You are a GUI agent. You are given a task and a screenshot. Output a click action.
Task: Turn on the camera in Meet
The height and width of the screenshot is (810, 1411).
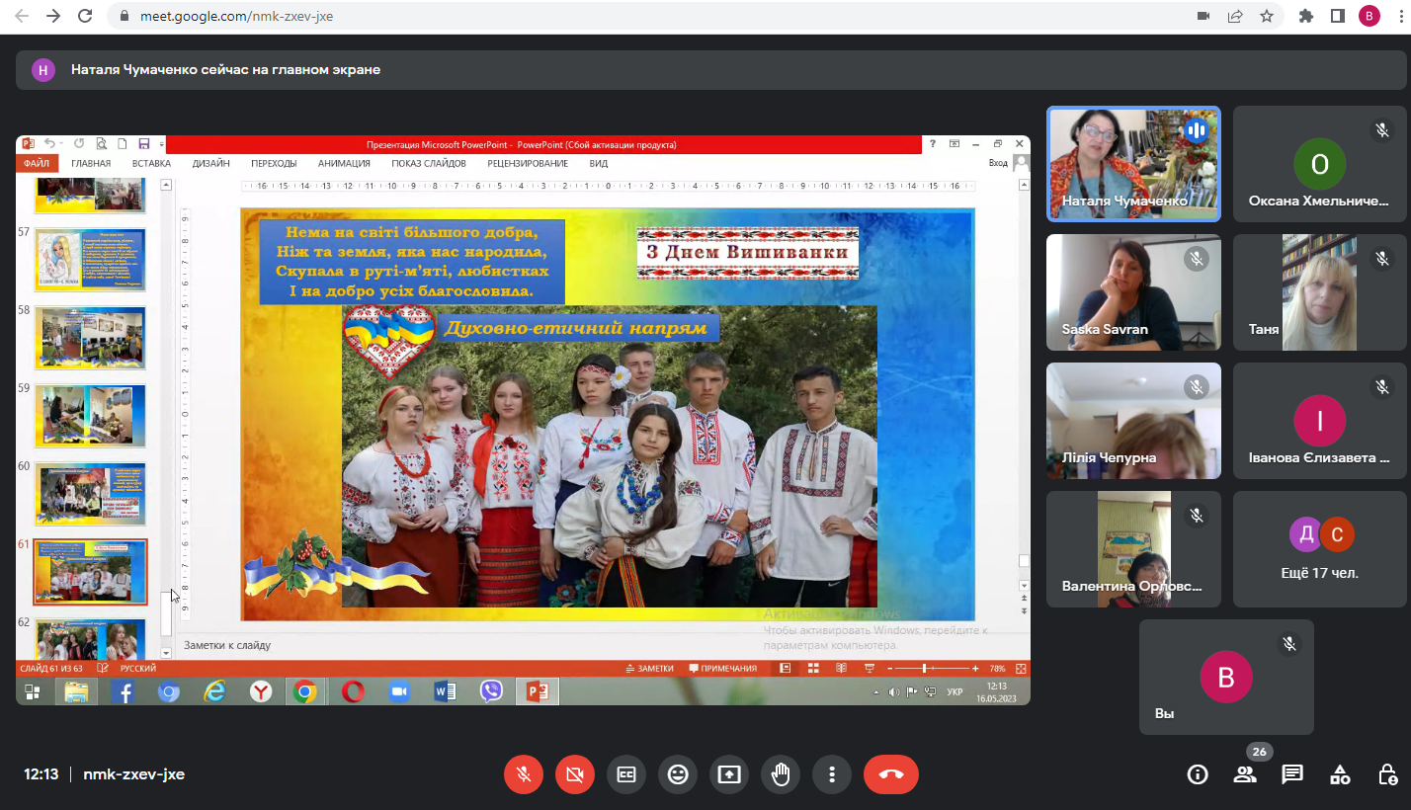[575, 774]
